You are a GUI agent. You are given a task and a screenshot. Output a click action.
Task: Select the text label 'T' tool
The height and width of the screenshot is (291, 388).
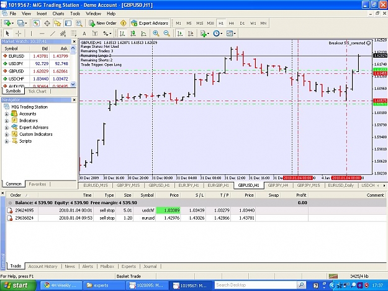(95, 34)
